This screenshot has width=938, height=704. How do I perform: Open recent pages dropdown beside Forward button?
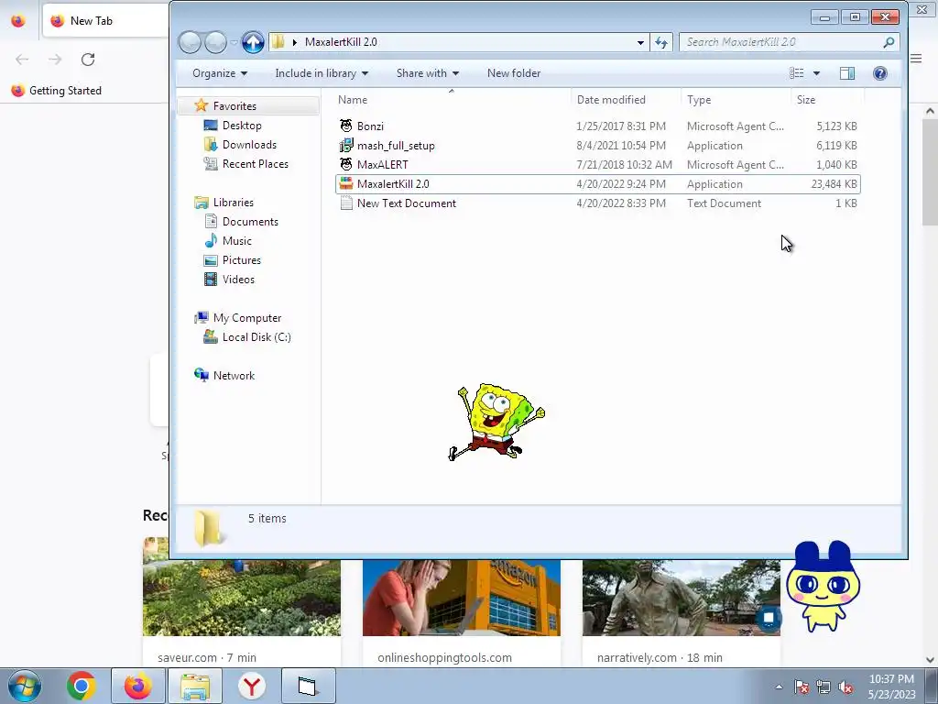[234, 42]
